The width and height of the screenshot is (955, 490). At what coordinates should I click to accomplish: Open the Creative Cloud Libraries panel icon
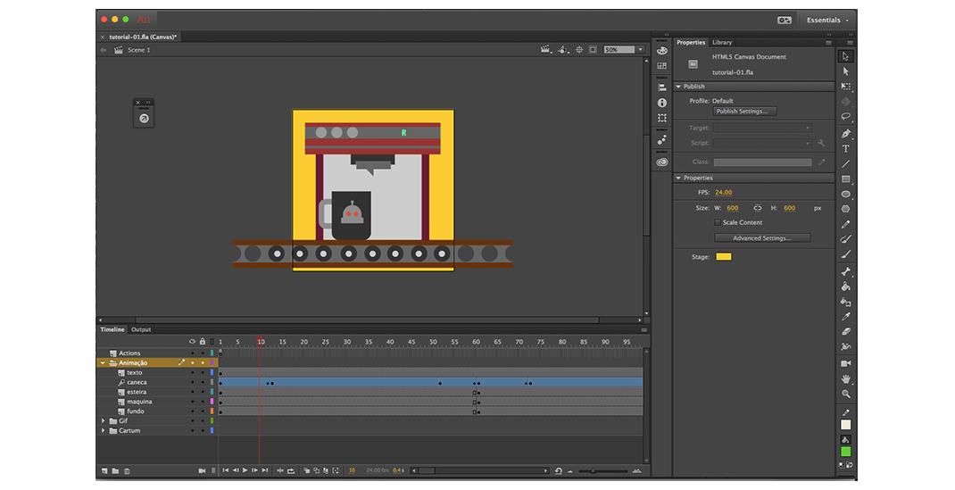[x=662, y=162]
